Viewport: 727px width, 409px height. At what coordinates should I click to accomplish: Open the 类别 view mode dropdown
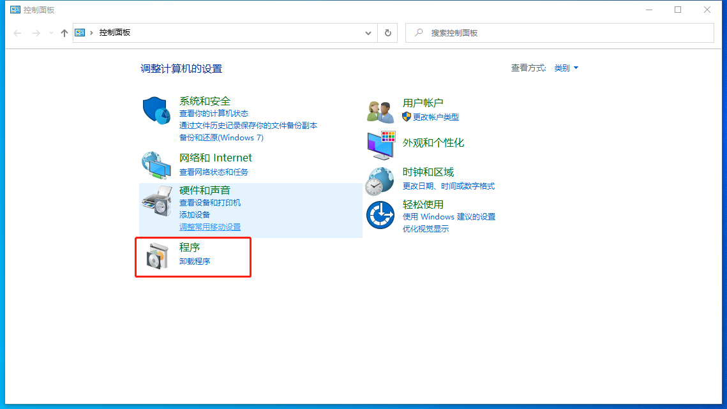click(566, 68)
